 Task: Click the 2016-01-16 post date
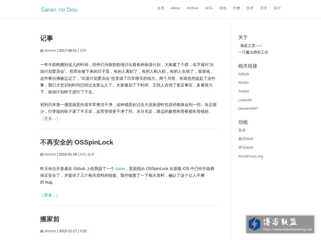click(68, 154)
